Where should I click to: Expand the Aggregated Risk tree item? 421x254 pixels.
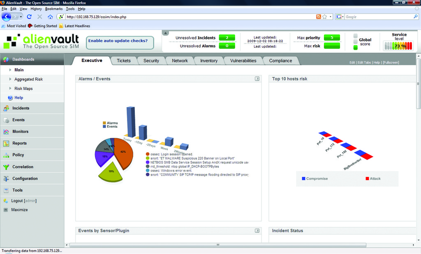pos(10,79)
